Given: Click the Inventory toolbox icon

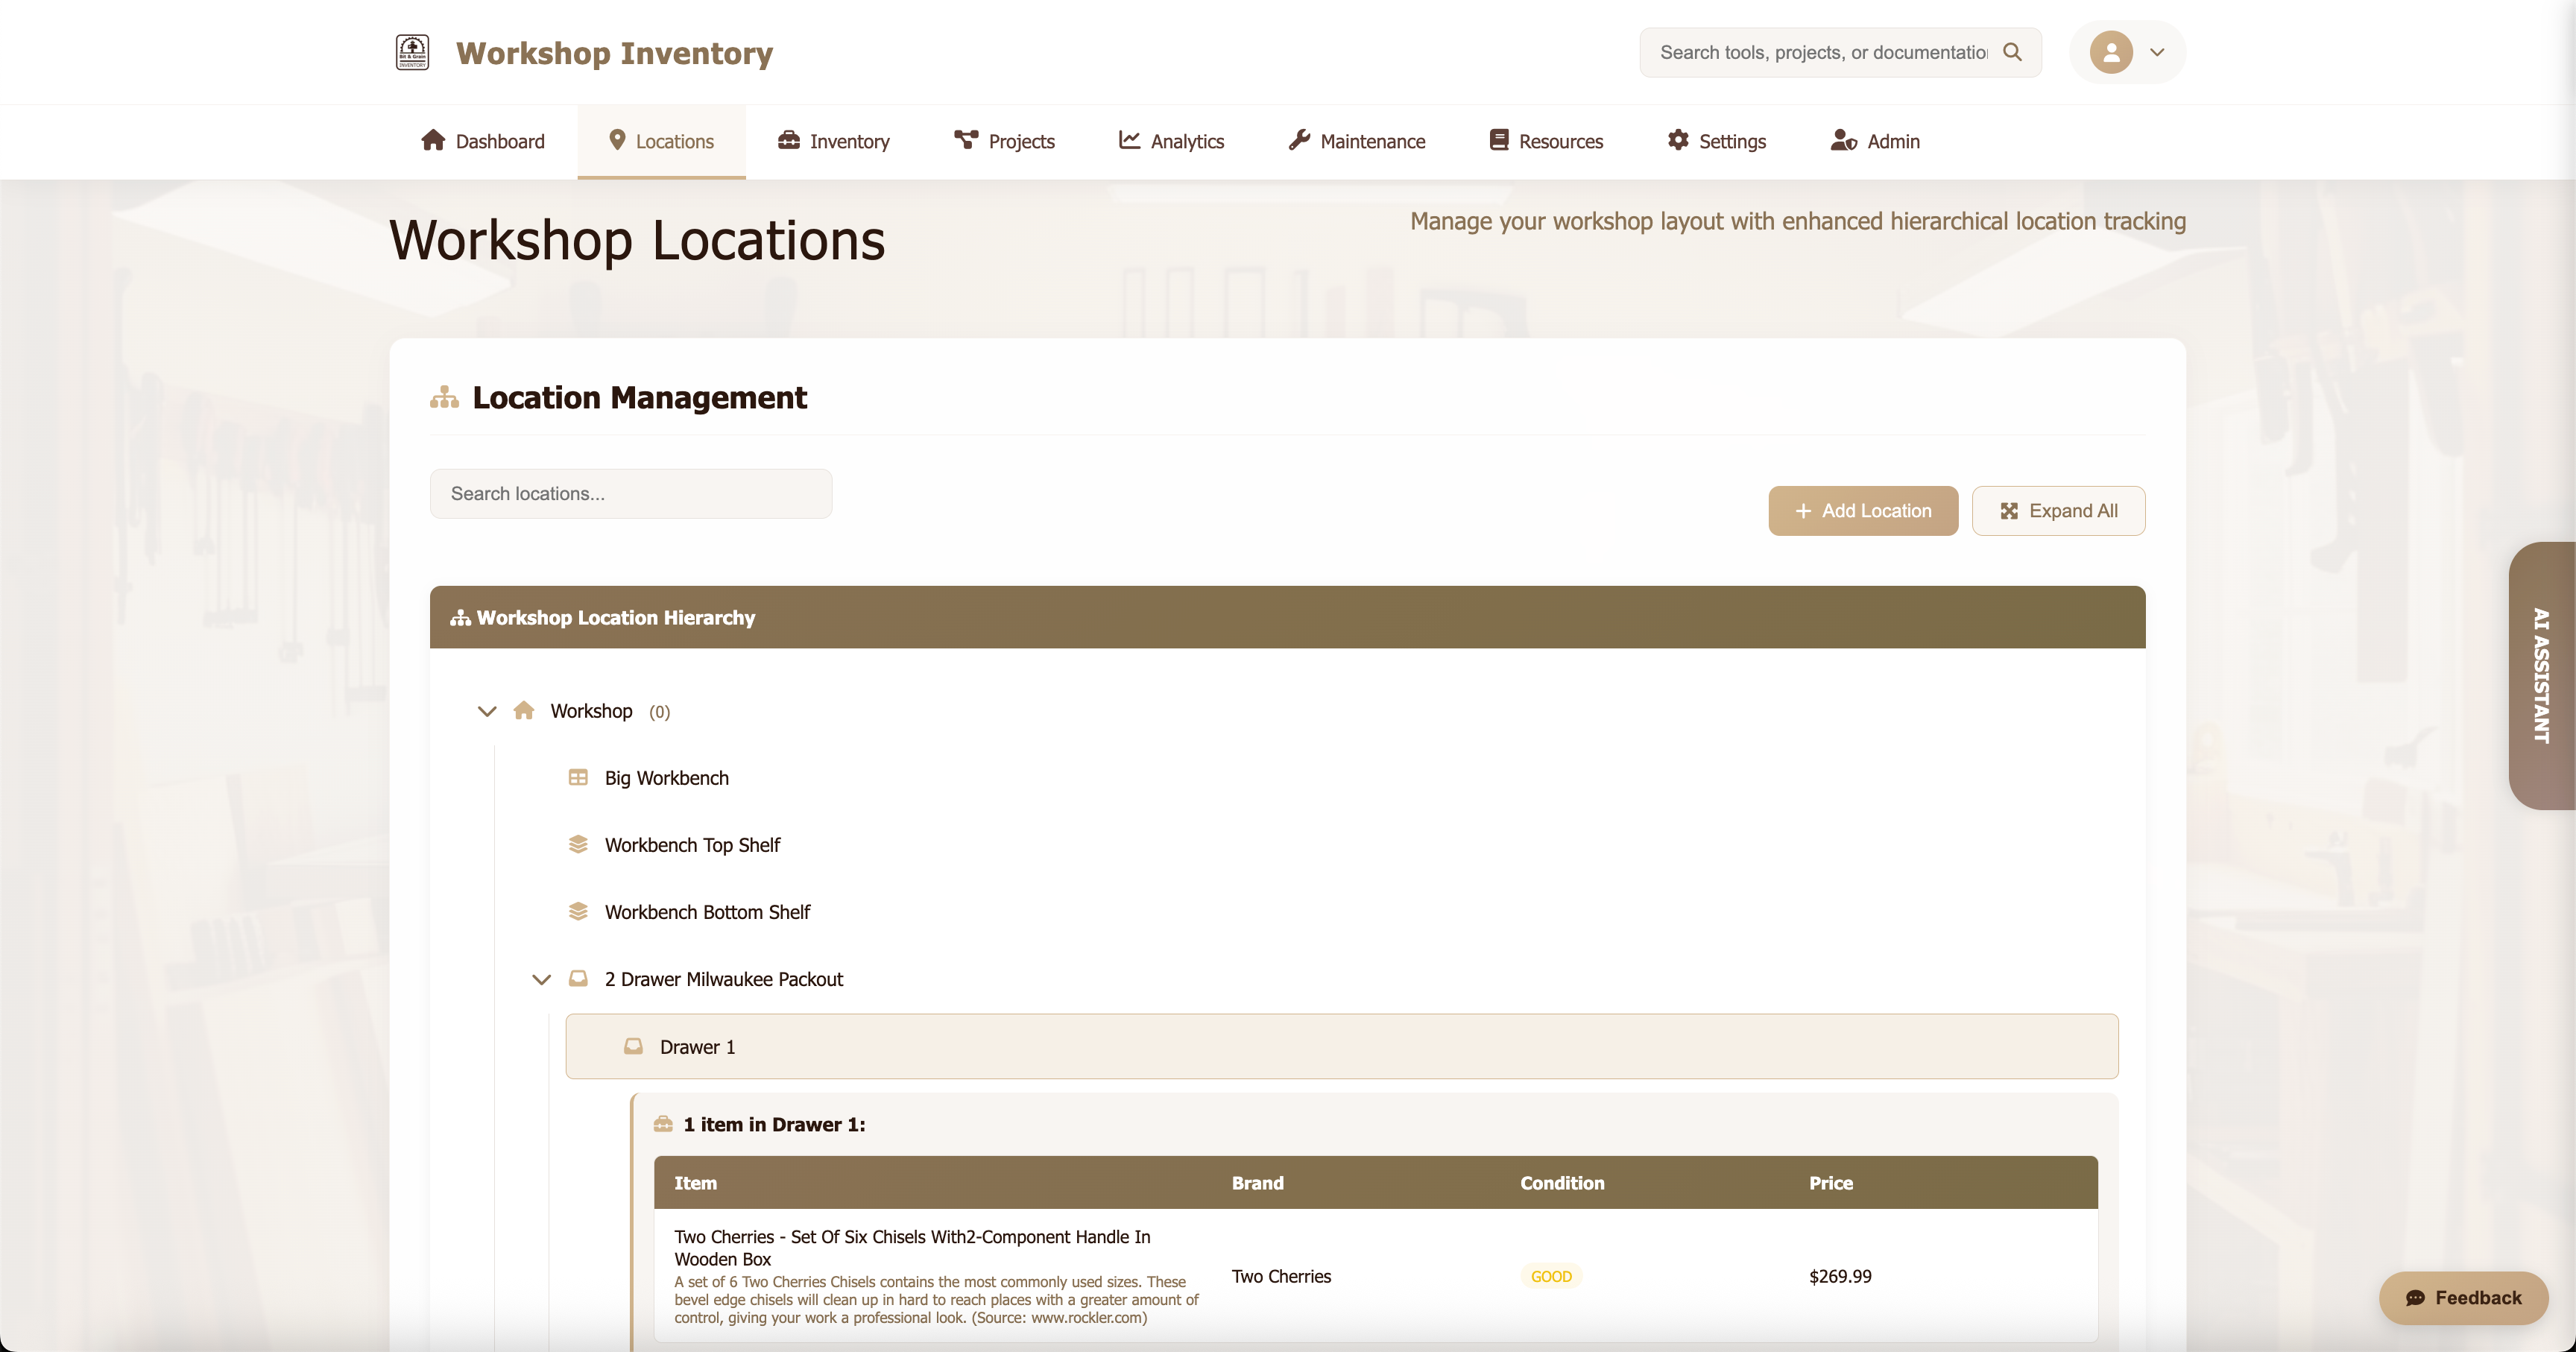Looking at the screenshot, I should tap(789, 141).
